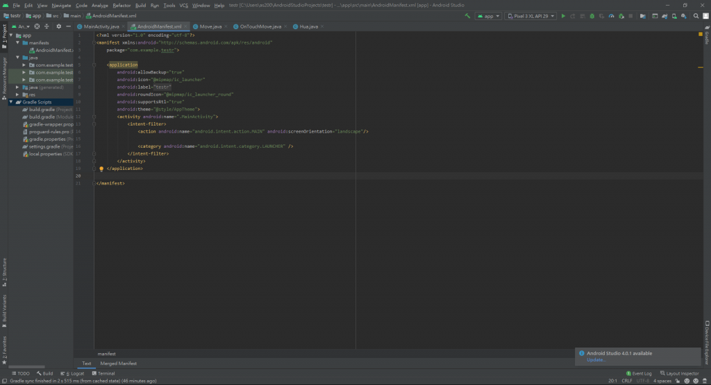
Task: Open the app run configuration dropdown
Action: [x=488, y=15]
